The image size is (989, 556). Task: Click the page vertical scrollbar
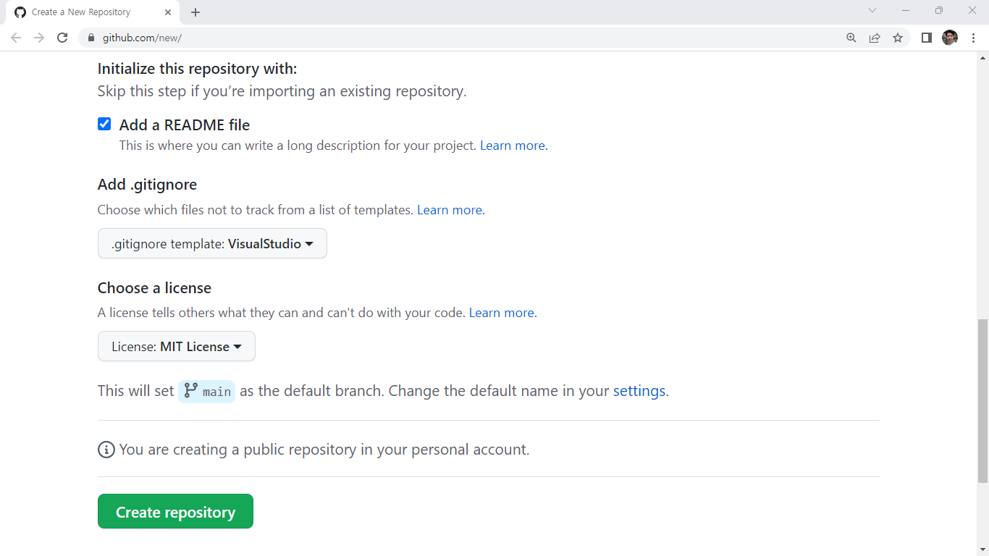point(982,400)
